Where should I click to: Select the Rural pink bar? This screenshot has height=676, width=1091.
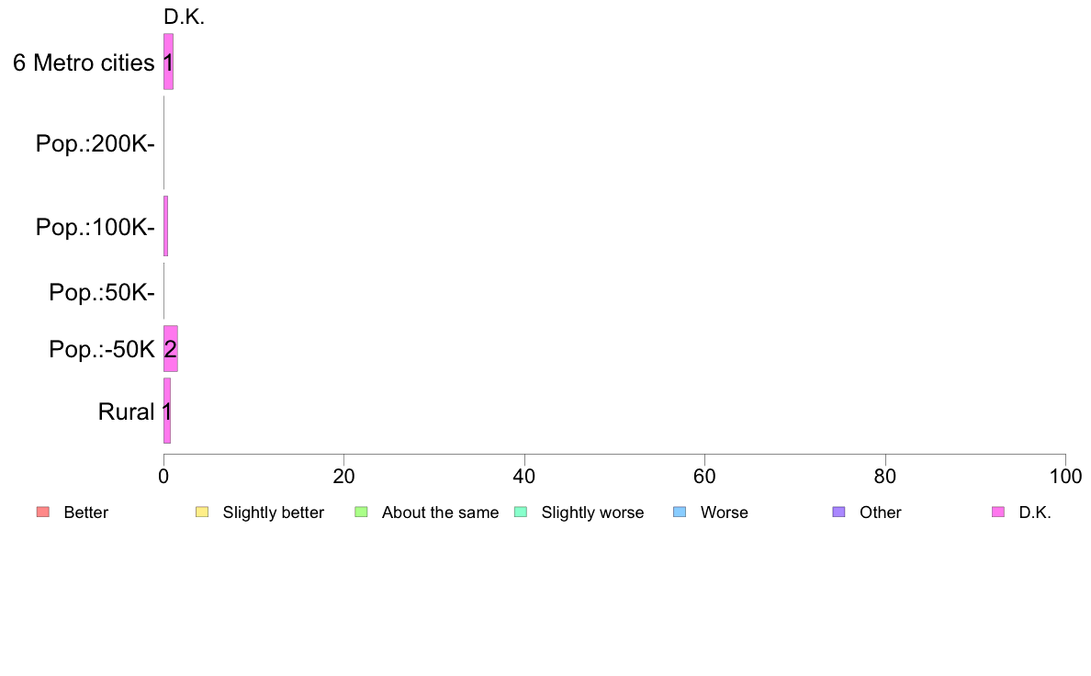point(167,411)
